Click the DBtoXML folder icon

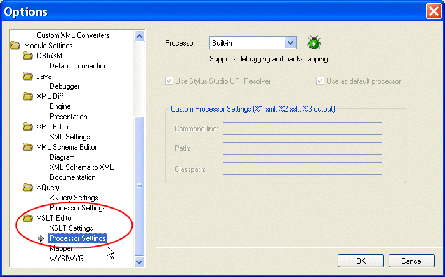(x=28, y=56)
